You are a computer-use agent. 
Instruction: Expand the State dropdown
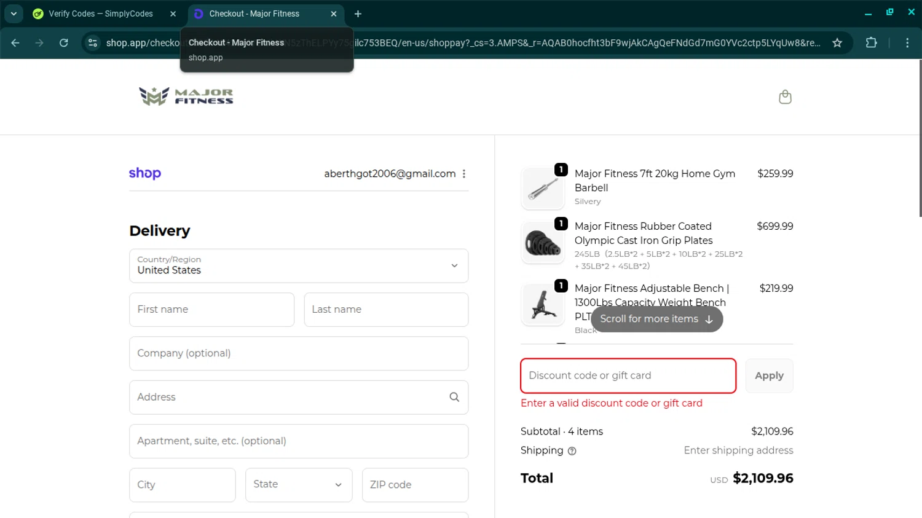(299, 485)
